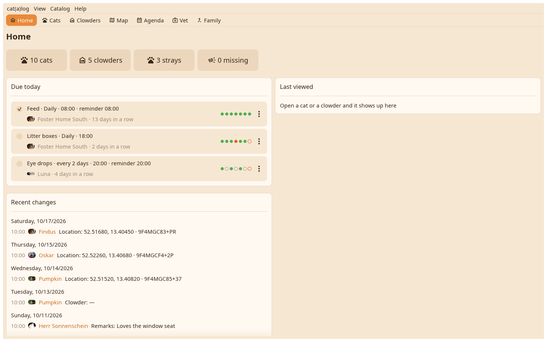Uncheck the completed Feed task
The image size is (547, 342).
pos(19,109)
